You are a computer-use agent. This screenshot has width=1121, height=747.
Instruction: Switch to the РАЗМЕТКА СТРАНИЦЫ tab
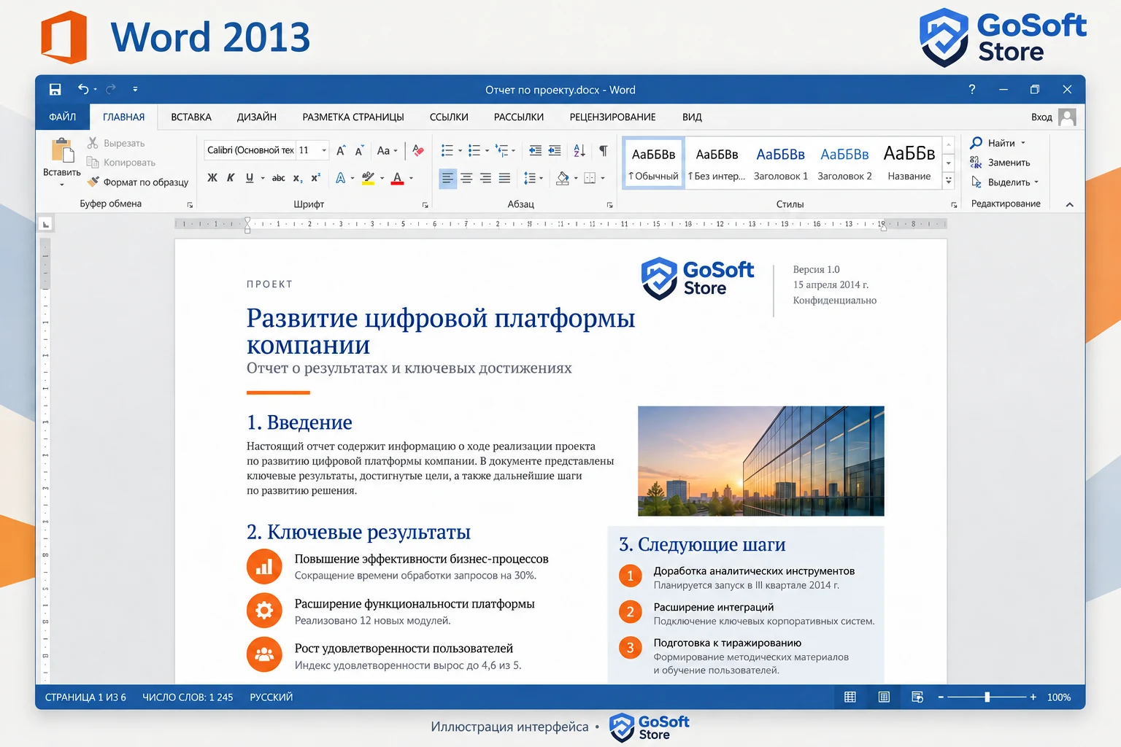point(353,117)
